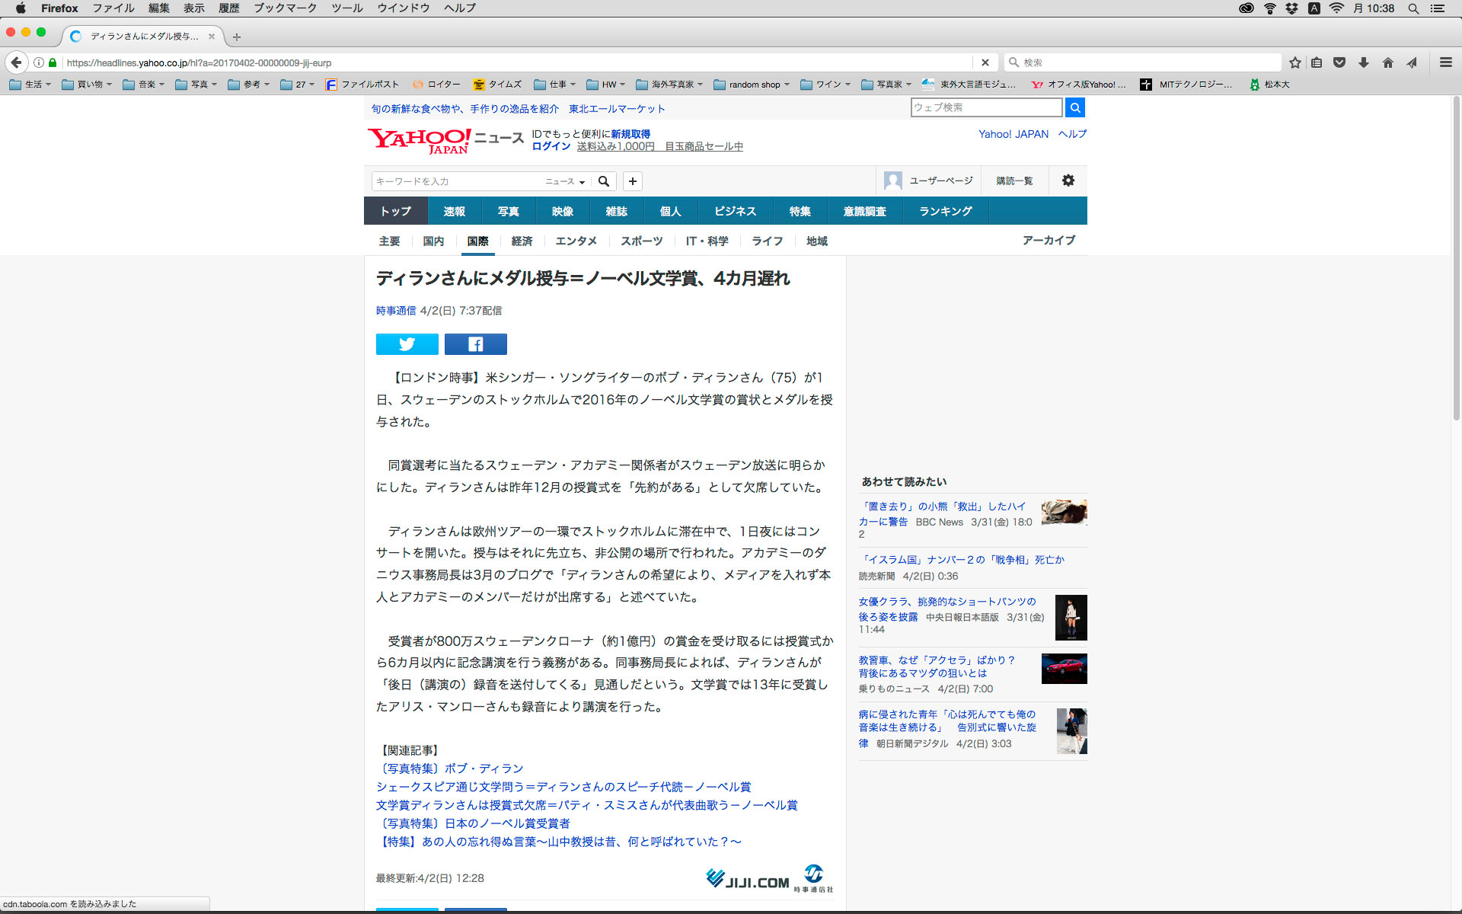Click the red Mazda car thumbnail

(x=1064, y=669)
